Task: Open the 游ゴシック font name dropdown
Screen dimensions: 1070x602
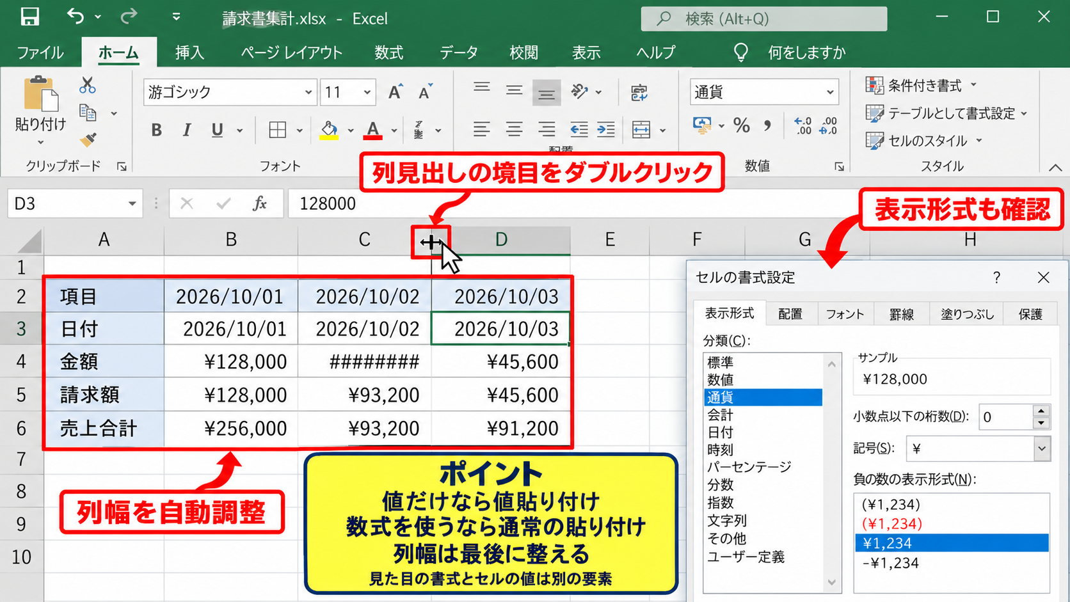Action: [x=308, y=93]
